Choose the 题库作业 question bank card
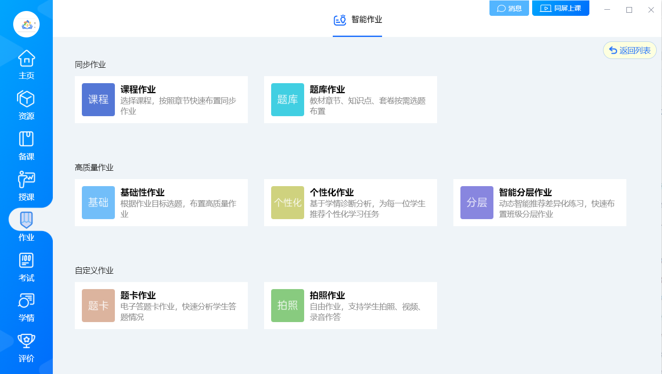 350,100
